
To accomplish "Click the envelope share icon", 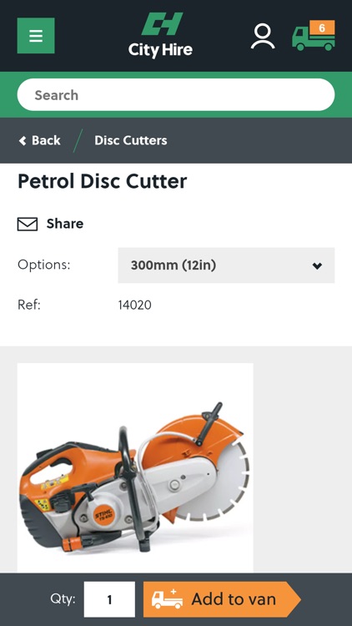I will (x=28, y=224).
